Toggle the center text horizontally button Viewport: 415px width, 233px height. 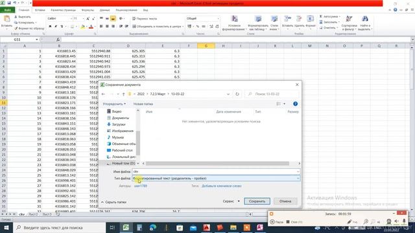coord(107,27)
